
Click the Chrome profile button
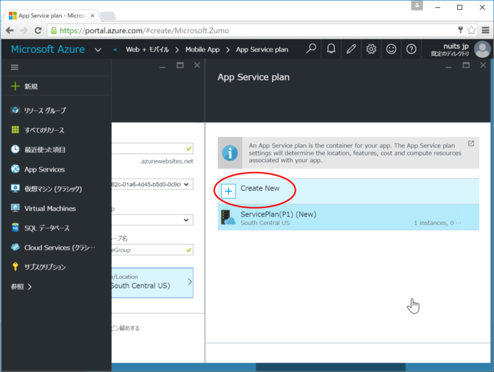(x=417, y=6)
